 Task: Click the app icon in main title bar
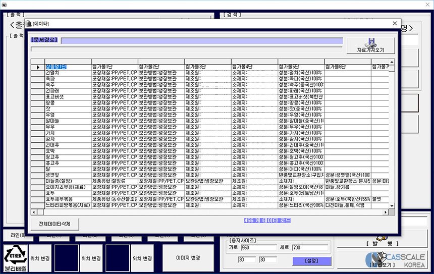coord(5,4)
